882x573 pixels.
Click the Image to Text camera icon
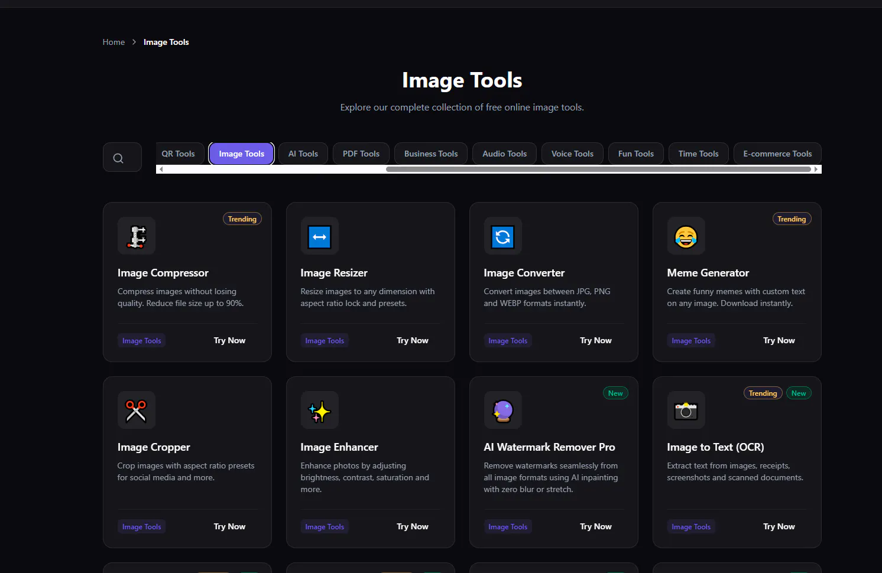coord(686,410)
